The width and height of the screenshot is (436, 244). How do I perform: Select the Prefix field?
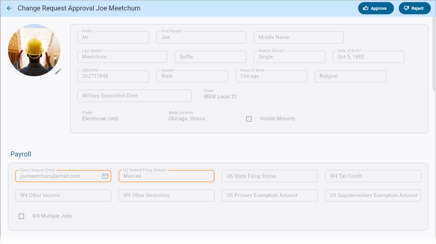[x=113, y=38]
